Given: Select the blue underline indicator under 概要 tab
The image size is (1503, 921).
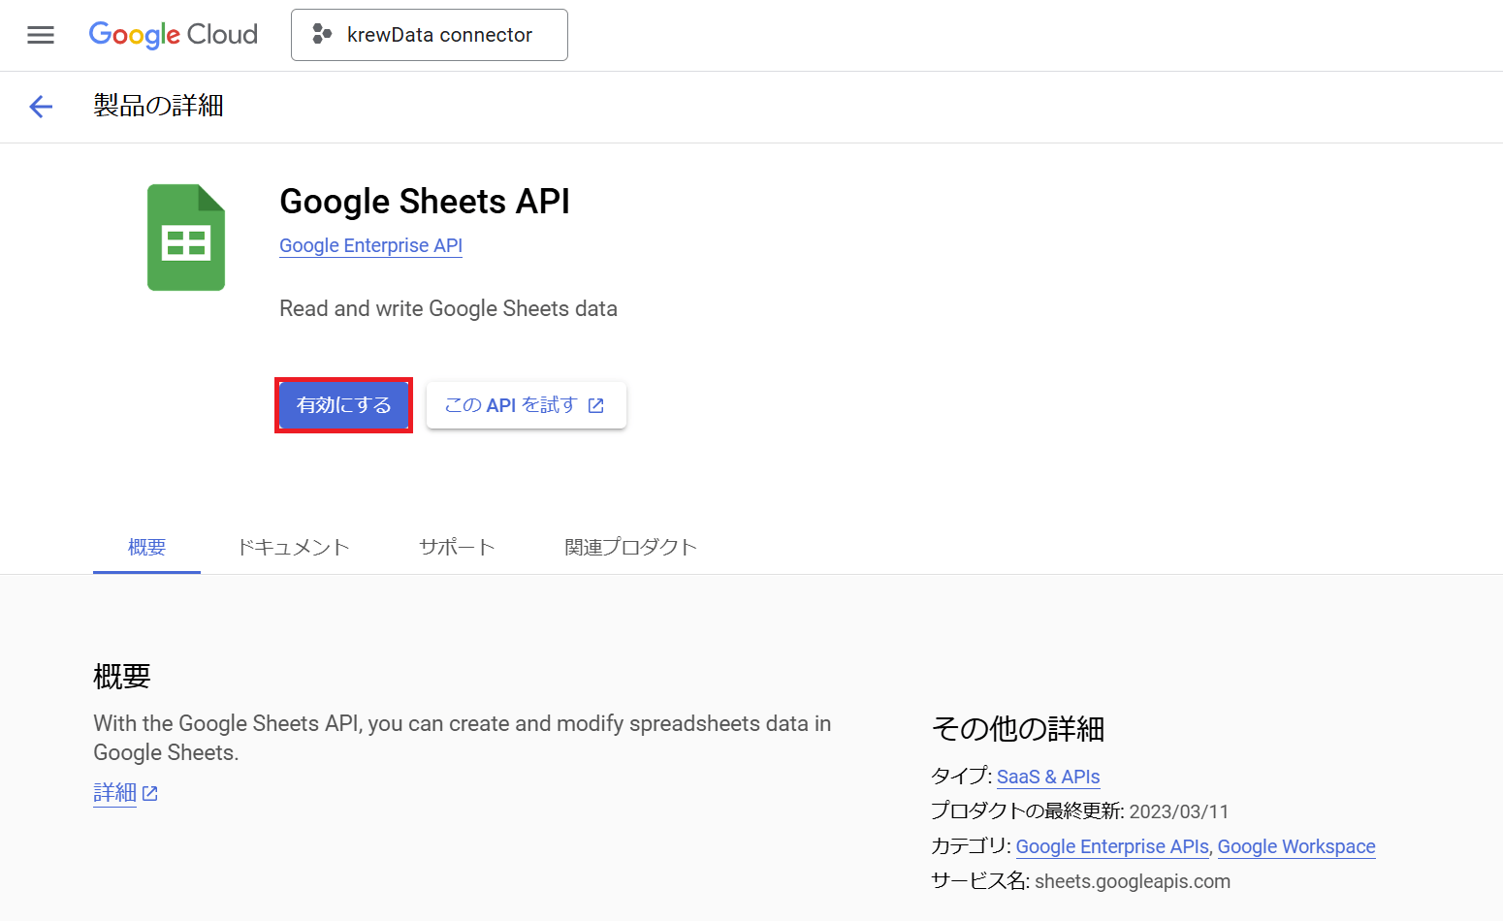Looking at the screenshot, I should (x=146, y=573).
